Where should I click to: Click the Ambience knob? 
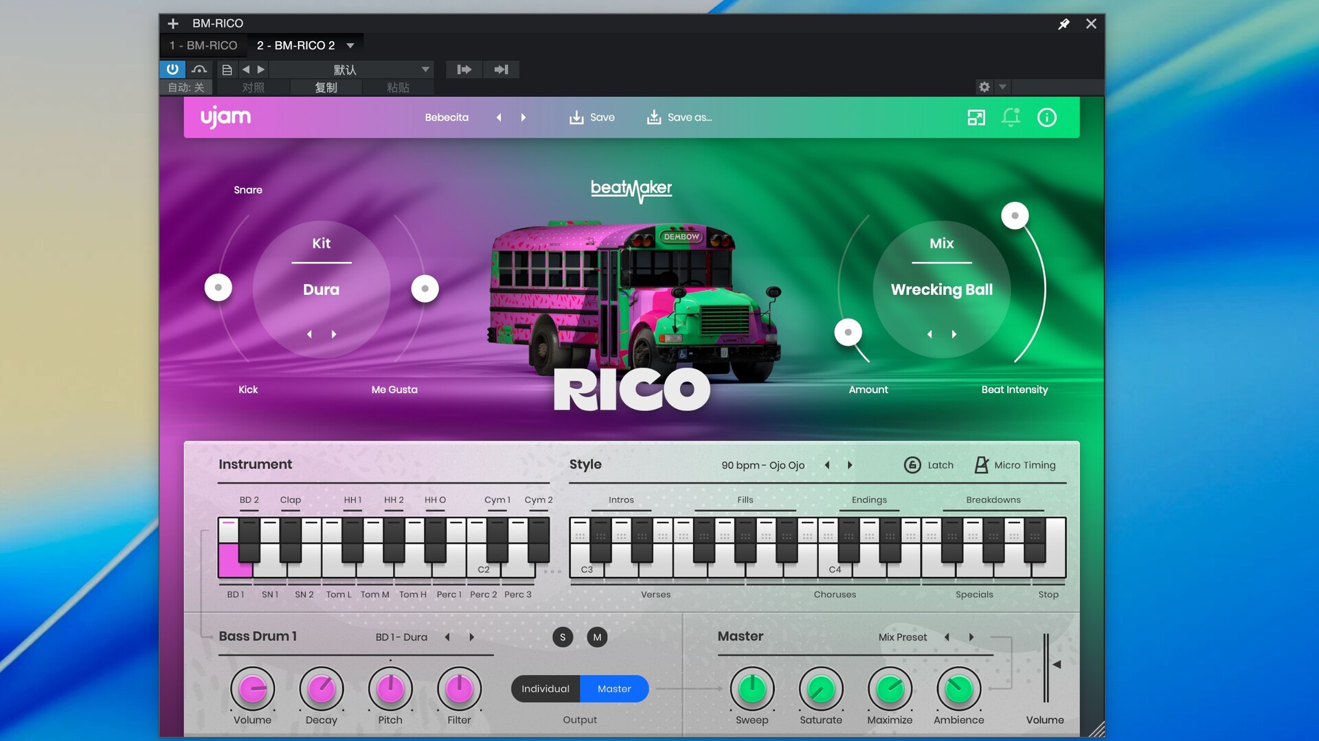tap(959, 689)
